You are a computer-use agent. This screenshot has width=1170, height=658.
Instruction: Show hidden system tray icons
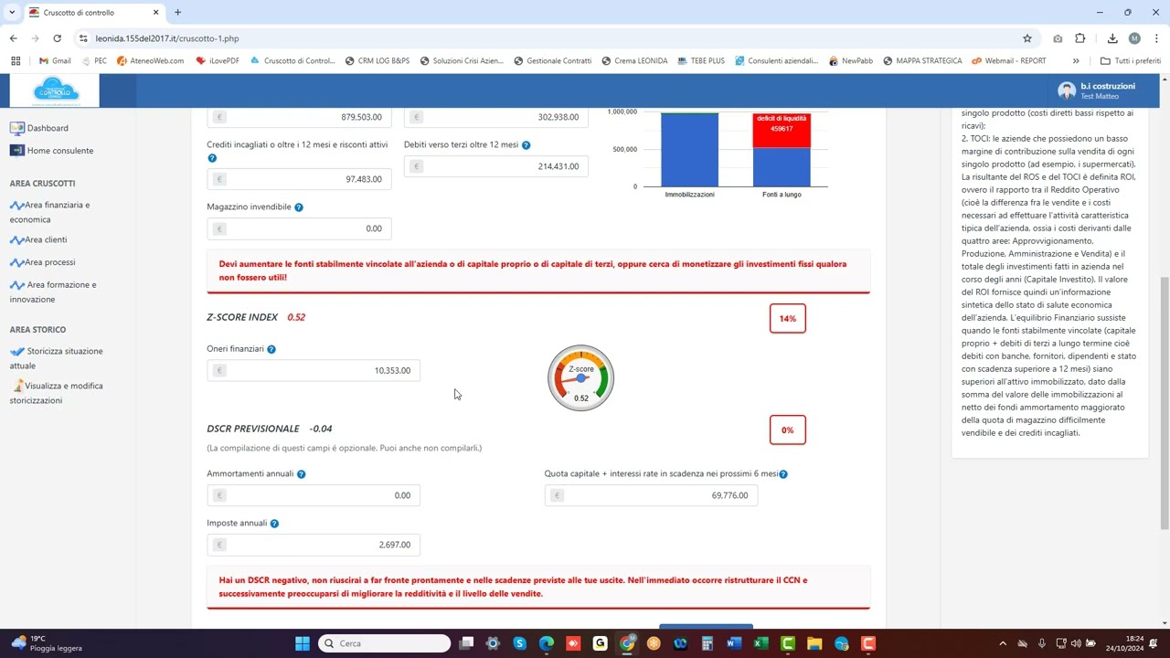point(1003,643)
